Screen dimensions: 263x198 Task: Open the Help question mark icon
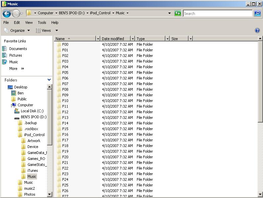click(x=257, y=30)
